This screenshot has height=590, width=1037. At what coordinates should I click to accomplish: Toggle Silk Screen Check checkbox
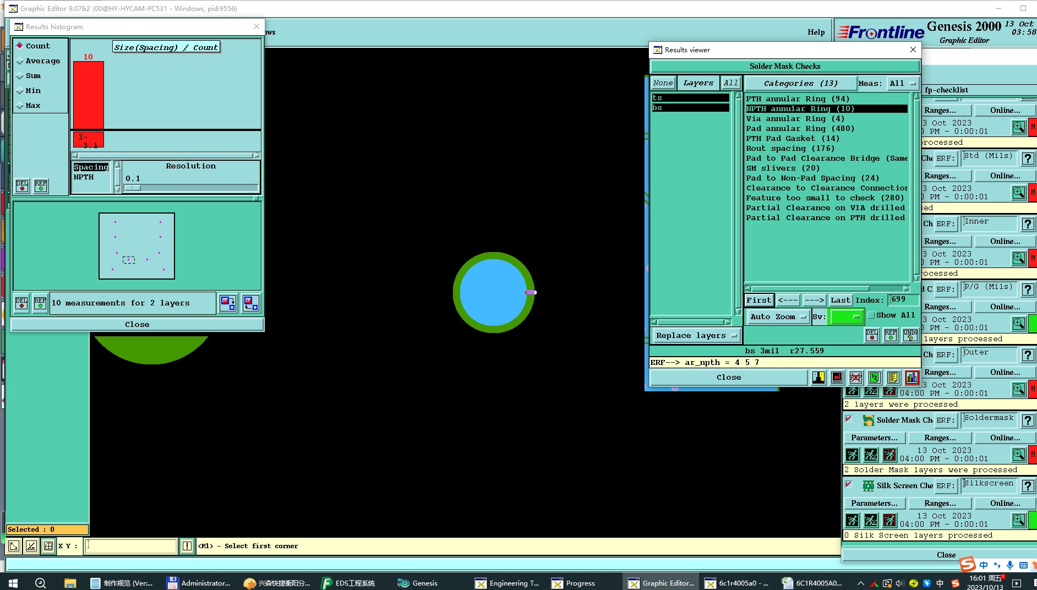pos(849,485)
